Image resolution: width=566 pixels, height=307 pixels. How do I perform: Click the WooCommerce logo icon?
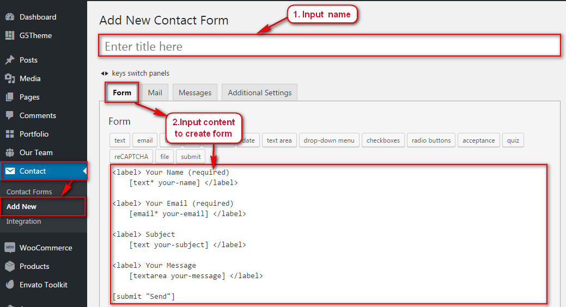[10, 248]
